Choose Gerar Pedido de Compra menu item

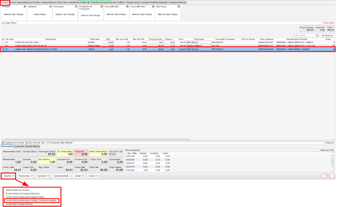click(x=19, y=190)
